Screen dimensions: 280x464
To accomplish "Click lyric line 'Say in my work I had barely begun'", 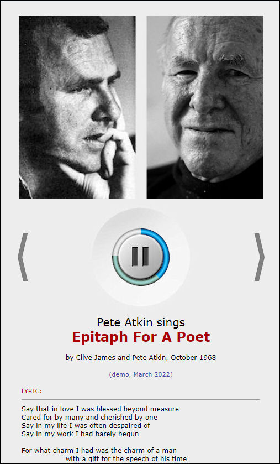I will tap(80, 434).
